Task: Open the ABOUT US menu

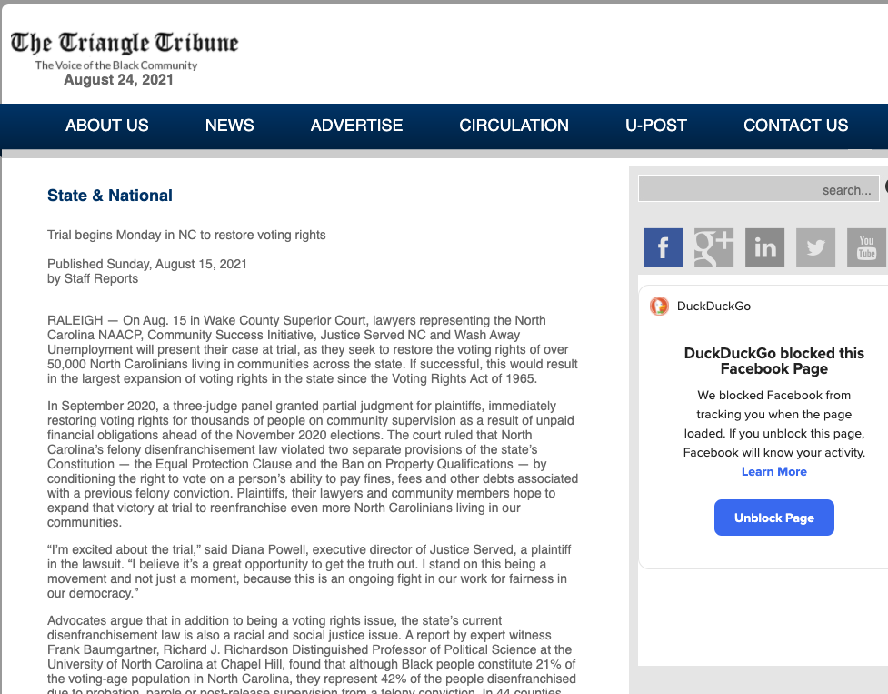Action: [x=107, y=126]
